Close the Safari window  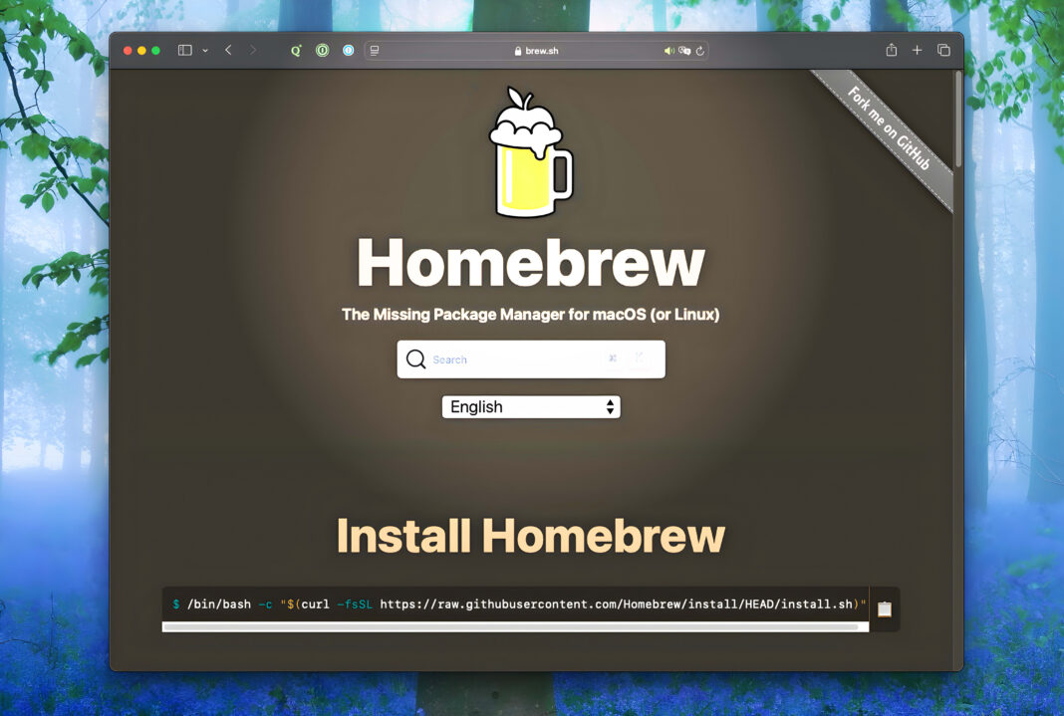[128, 51]
